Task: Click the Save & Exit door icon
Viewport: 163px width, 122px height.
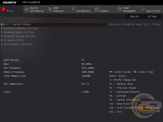Action: [x=143, y=9]
